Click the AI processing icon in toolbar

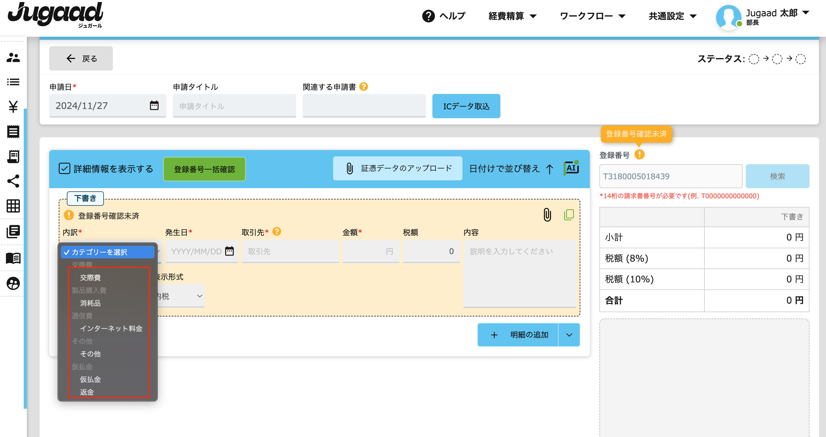coord(572,168)
